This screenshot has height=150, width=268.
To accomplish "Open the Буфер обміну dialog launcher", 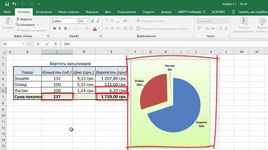I will pos(48,36).
